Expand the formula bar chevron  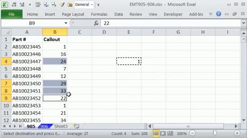click(244, 23)
